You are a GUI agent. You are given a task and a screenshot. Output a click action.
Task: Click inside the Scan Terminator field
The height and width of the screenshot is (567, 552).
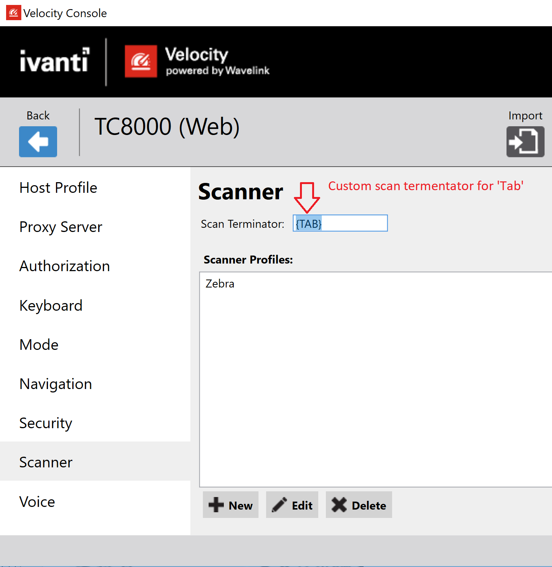340,223
